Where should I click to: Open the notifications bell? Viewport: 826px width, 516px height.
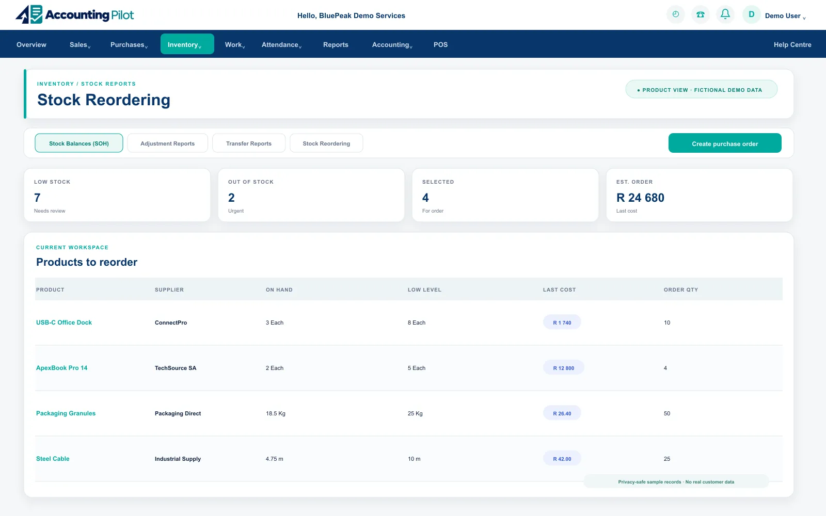pyautogui.click(x=725, y=14)
